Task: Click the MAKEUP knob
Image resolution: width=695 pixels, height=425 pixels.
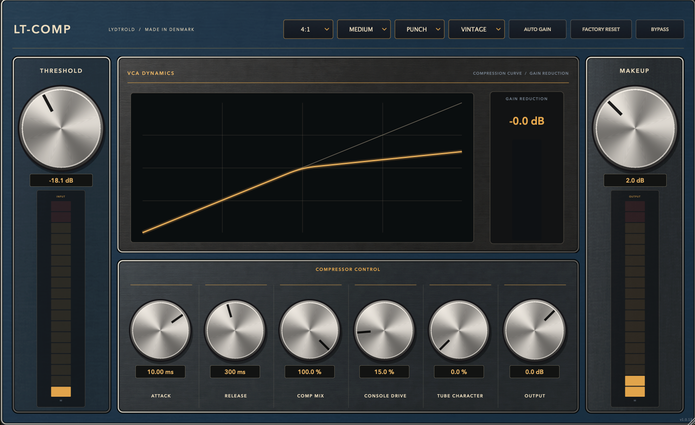Action: point(635,128)
